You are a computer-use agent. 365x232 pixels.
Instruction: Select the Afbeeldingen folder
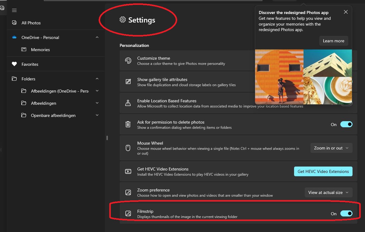[x=44, y=103]
